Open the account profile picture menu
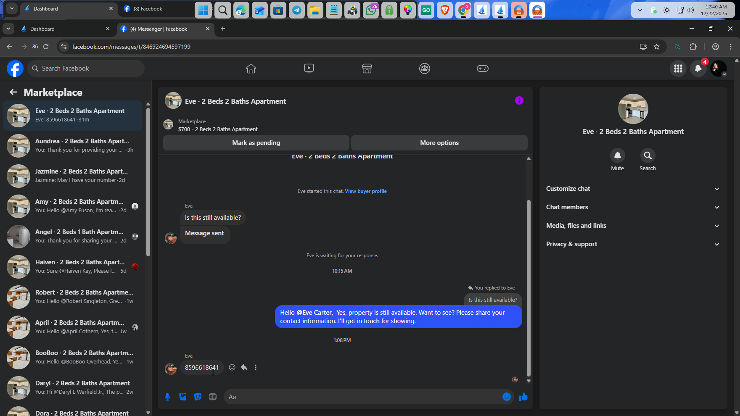The height and width of the screenshot is (416, 740). (x=719, y=68)
